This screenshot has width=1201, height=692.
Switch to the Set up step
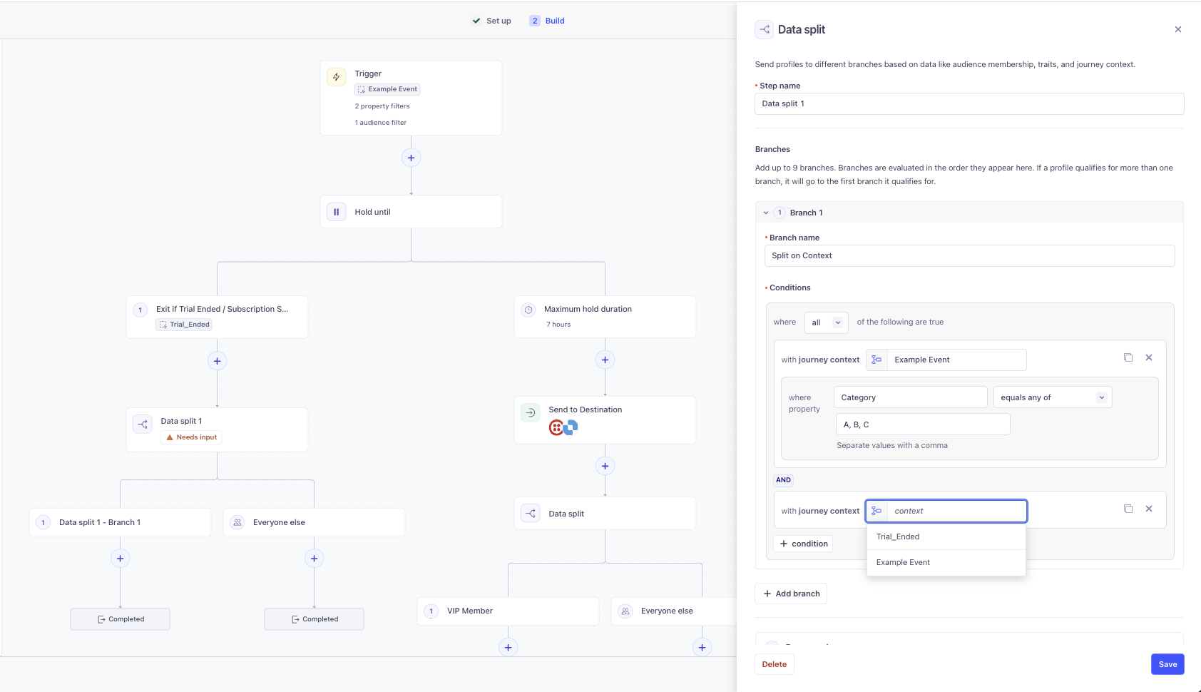(492, 21)
